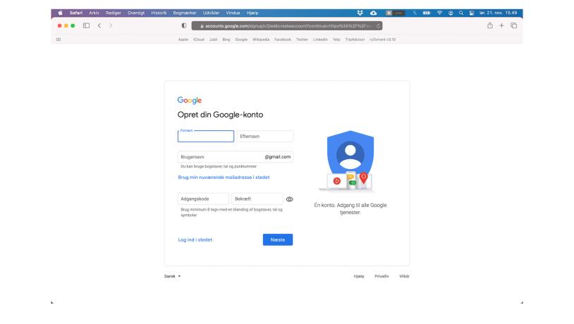
Task: Open the Yelp bookmark
Action: pos(336,39)
